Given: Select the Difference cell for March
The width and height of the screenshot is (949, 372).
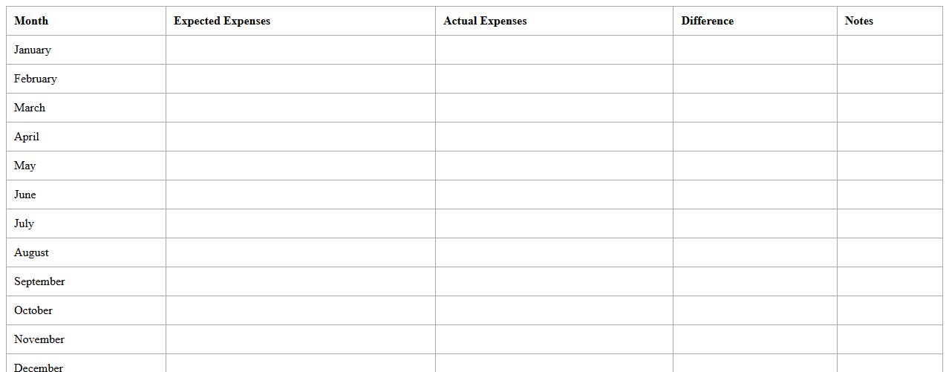Looking at the screenshot, I should pos(754,108).
